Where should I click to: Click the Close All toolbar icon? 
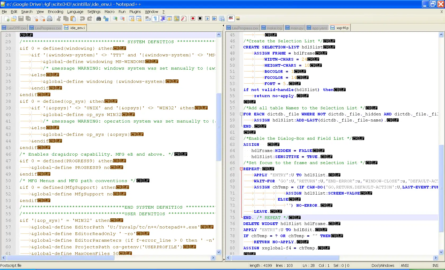[x=42, y=19]
